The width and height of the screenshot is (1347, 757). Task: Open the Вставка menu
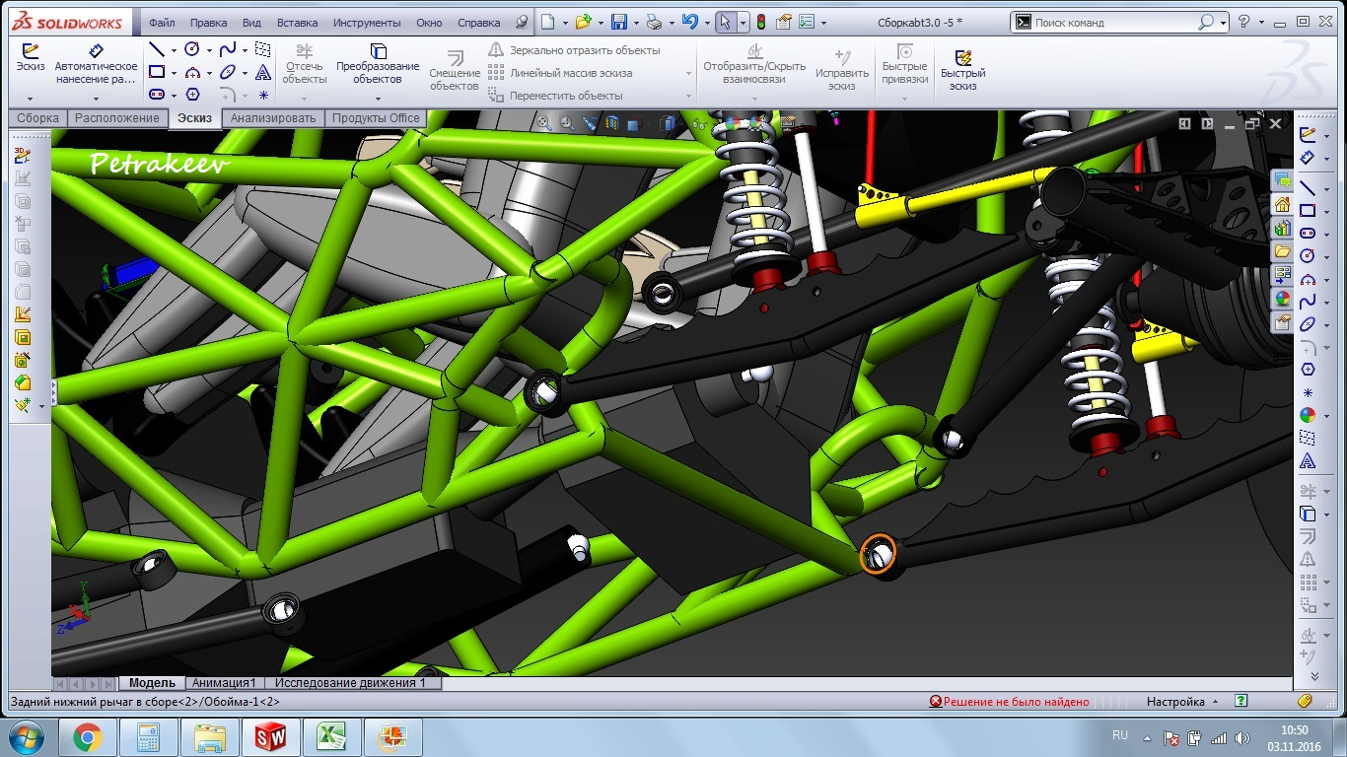pos(297,23)
